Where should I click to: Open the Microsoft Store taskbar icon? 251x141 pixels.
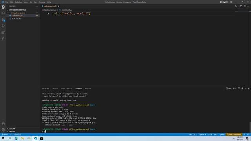(42, 138)
